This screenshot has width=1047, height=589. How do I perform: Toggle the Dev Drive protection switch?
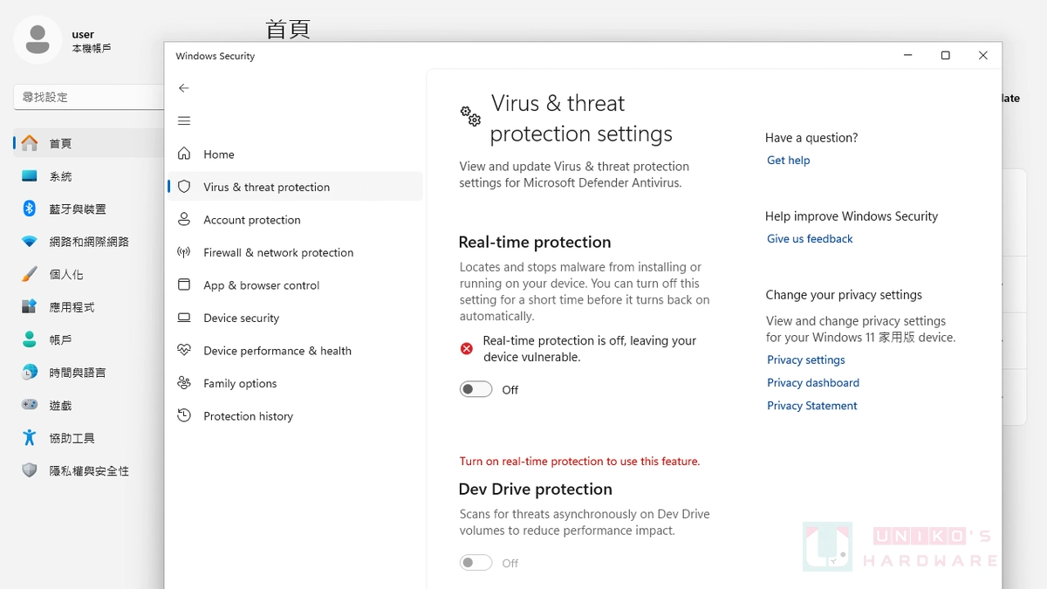click(476, 563)
